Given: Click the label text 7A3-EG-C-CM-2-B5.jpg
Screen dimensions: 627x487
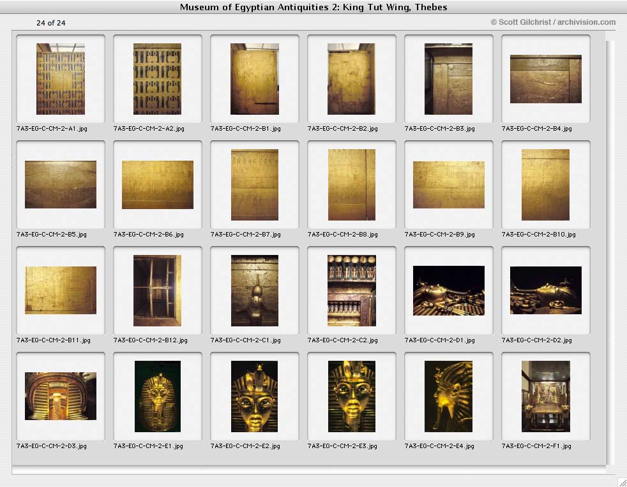Looking at the screenshot, I should click(52, 235).
